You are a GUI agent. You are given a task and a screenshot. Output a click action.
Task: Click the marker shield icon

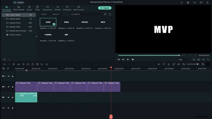tap(164, 64)
